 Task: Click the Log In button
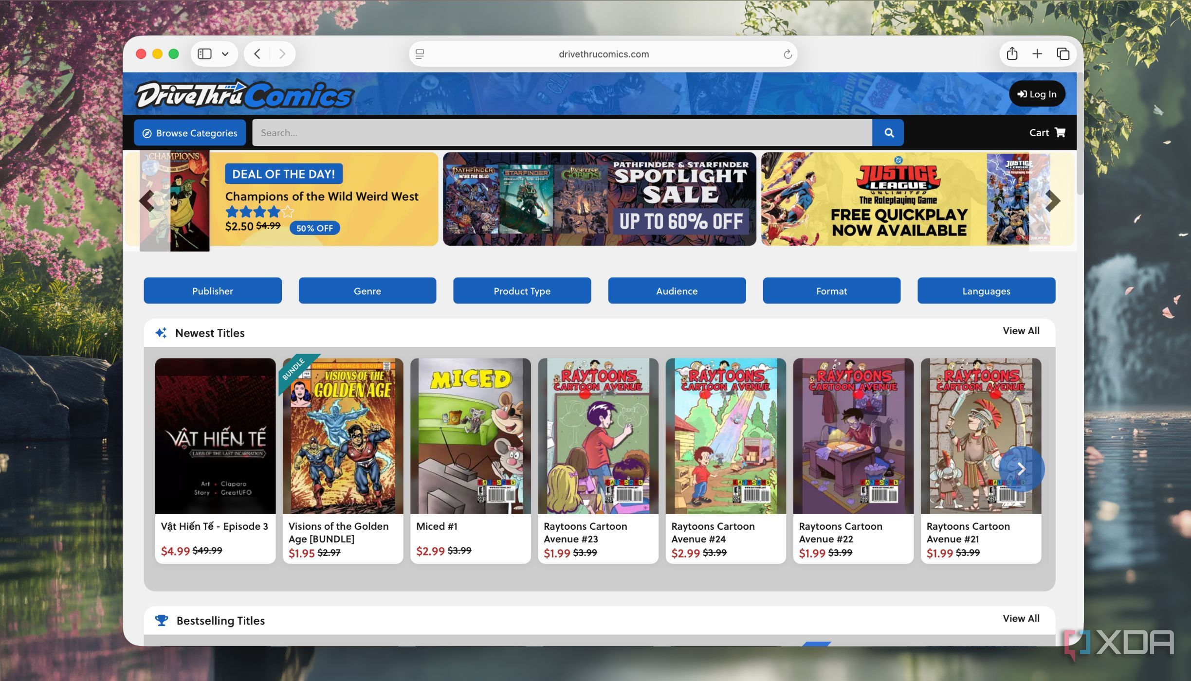pos(1037,94)
